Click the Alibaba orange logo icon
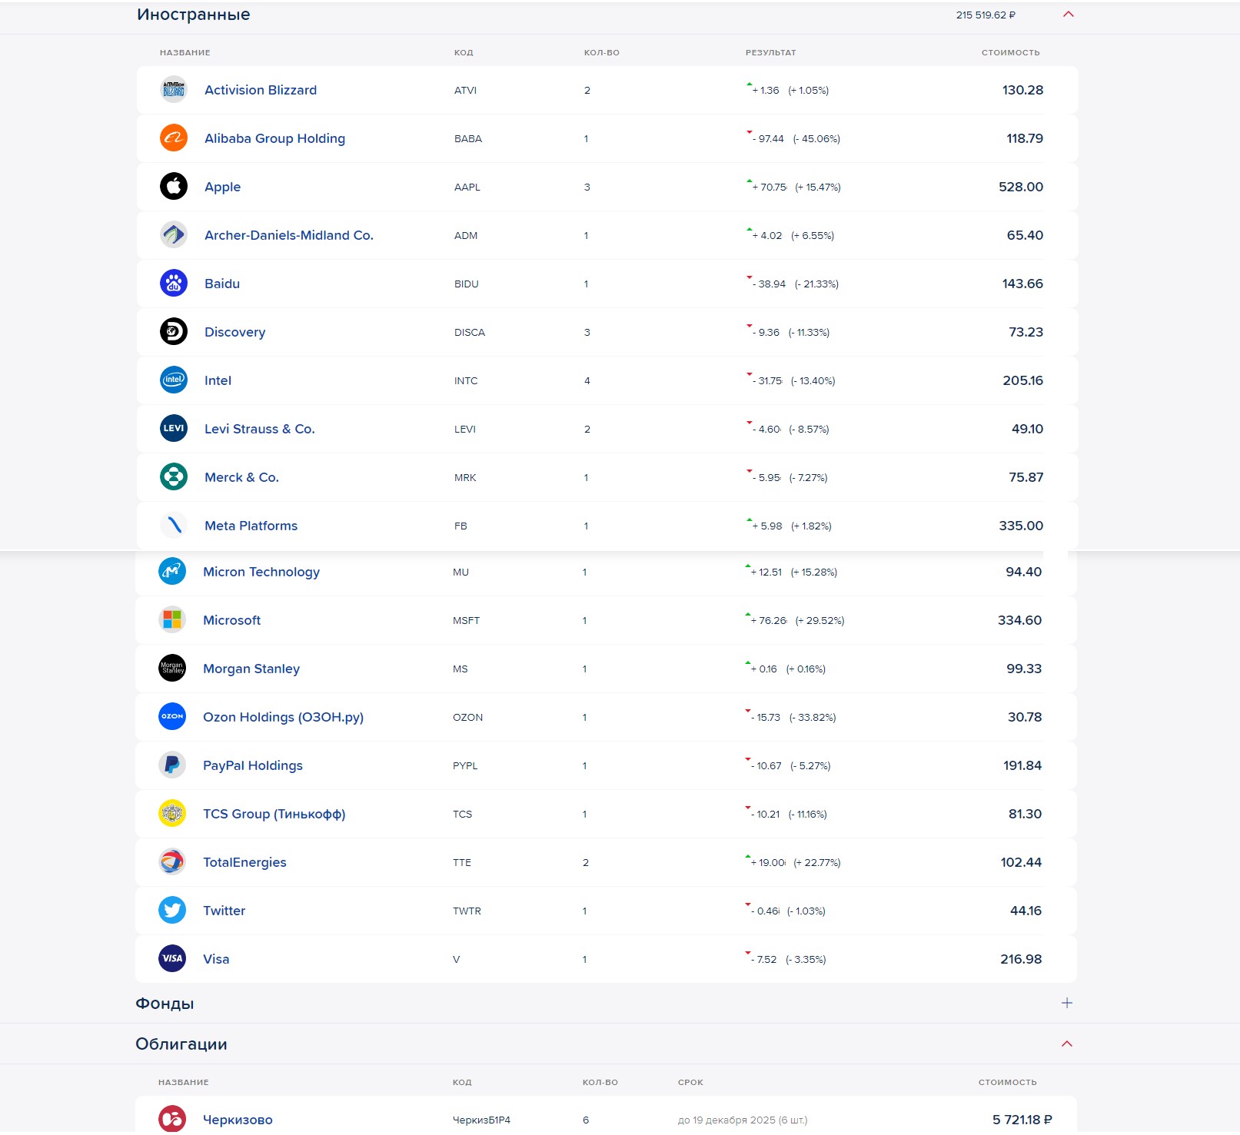This screenshot has height=1135, width=1240. 174,138
